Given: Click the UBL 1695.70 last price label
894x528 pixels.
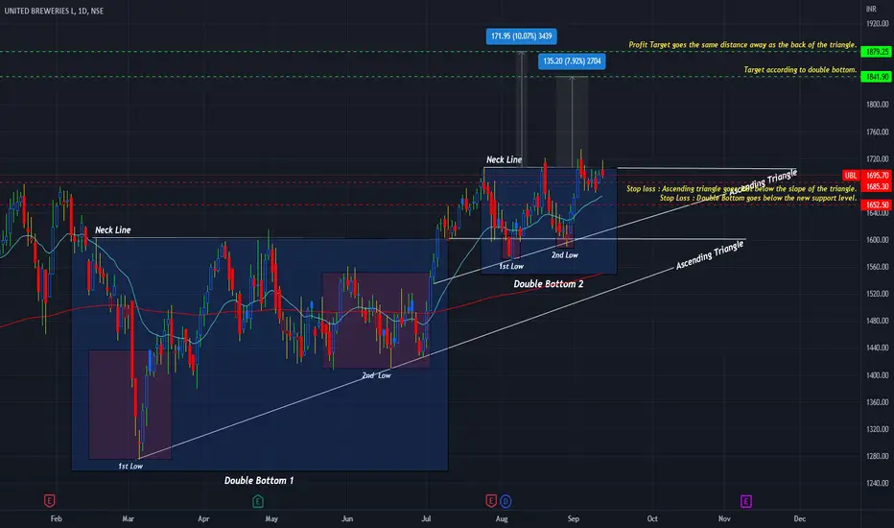Looking at the screenshot, I should point(866,176).
